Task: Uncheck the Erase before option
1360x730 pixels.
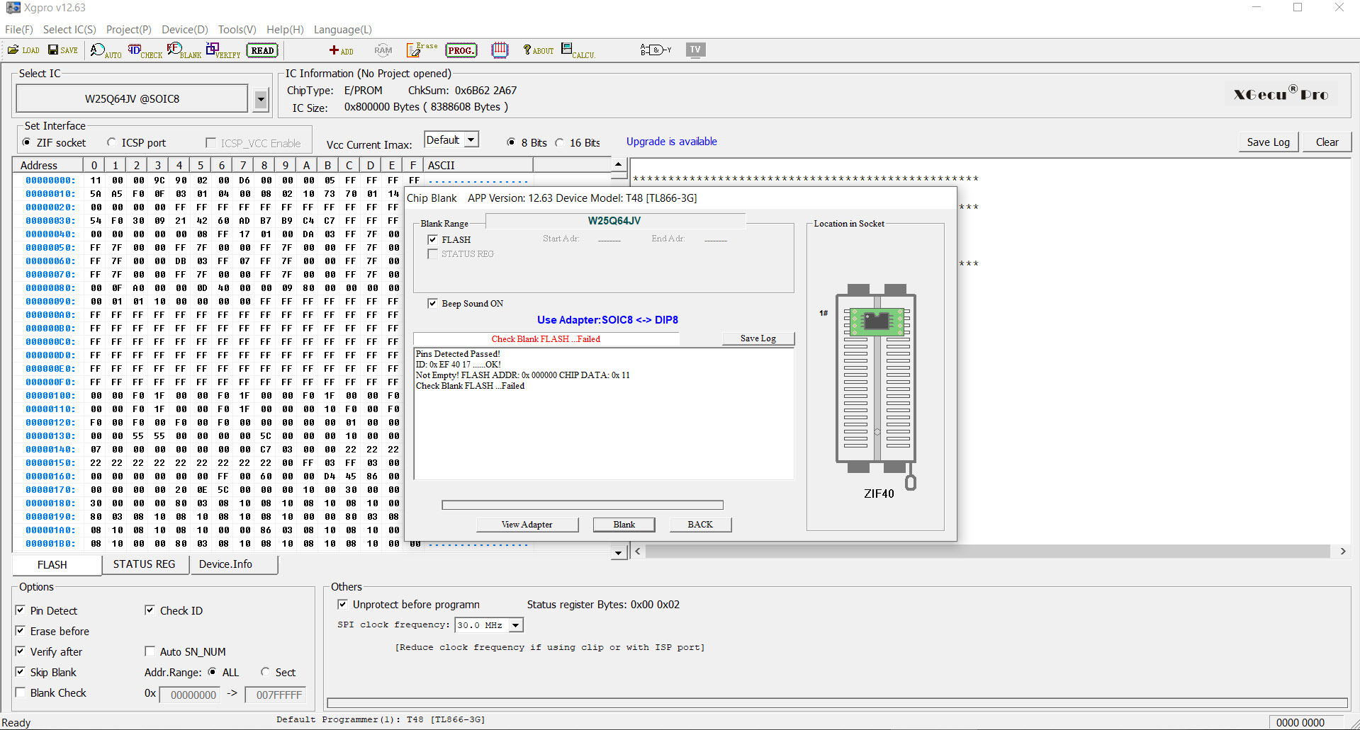Action: [x=21, y=631]
